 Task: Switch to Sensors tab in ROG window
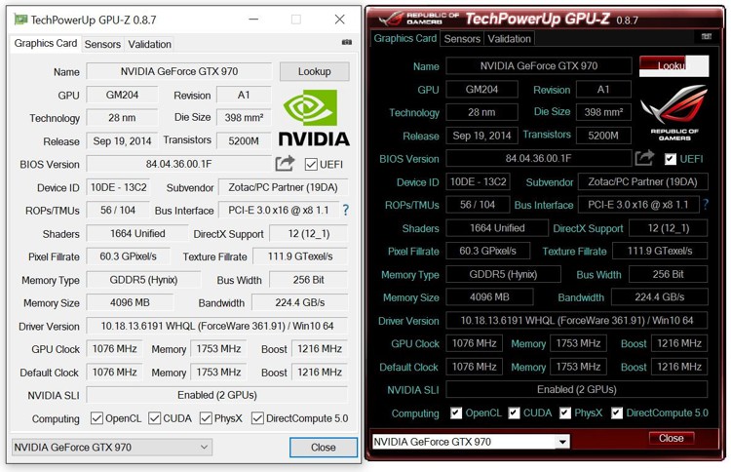[462, 39]
